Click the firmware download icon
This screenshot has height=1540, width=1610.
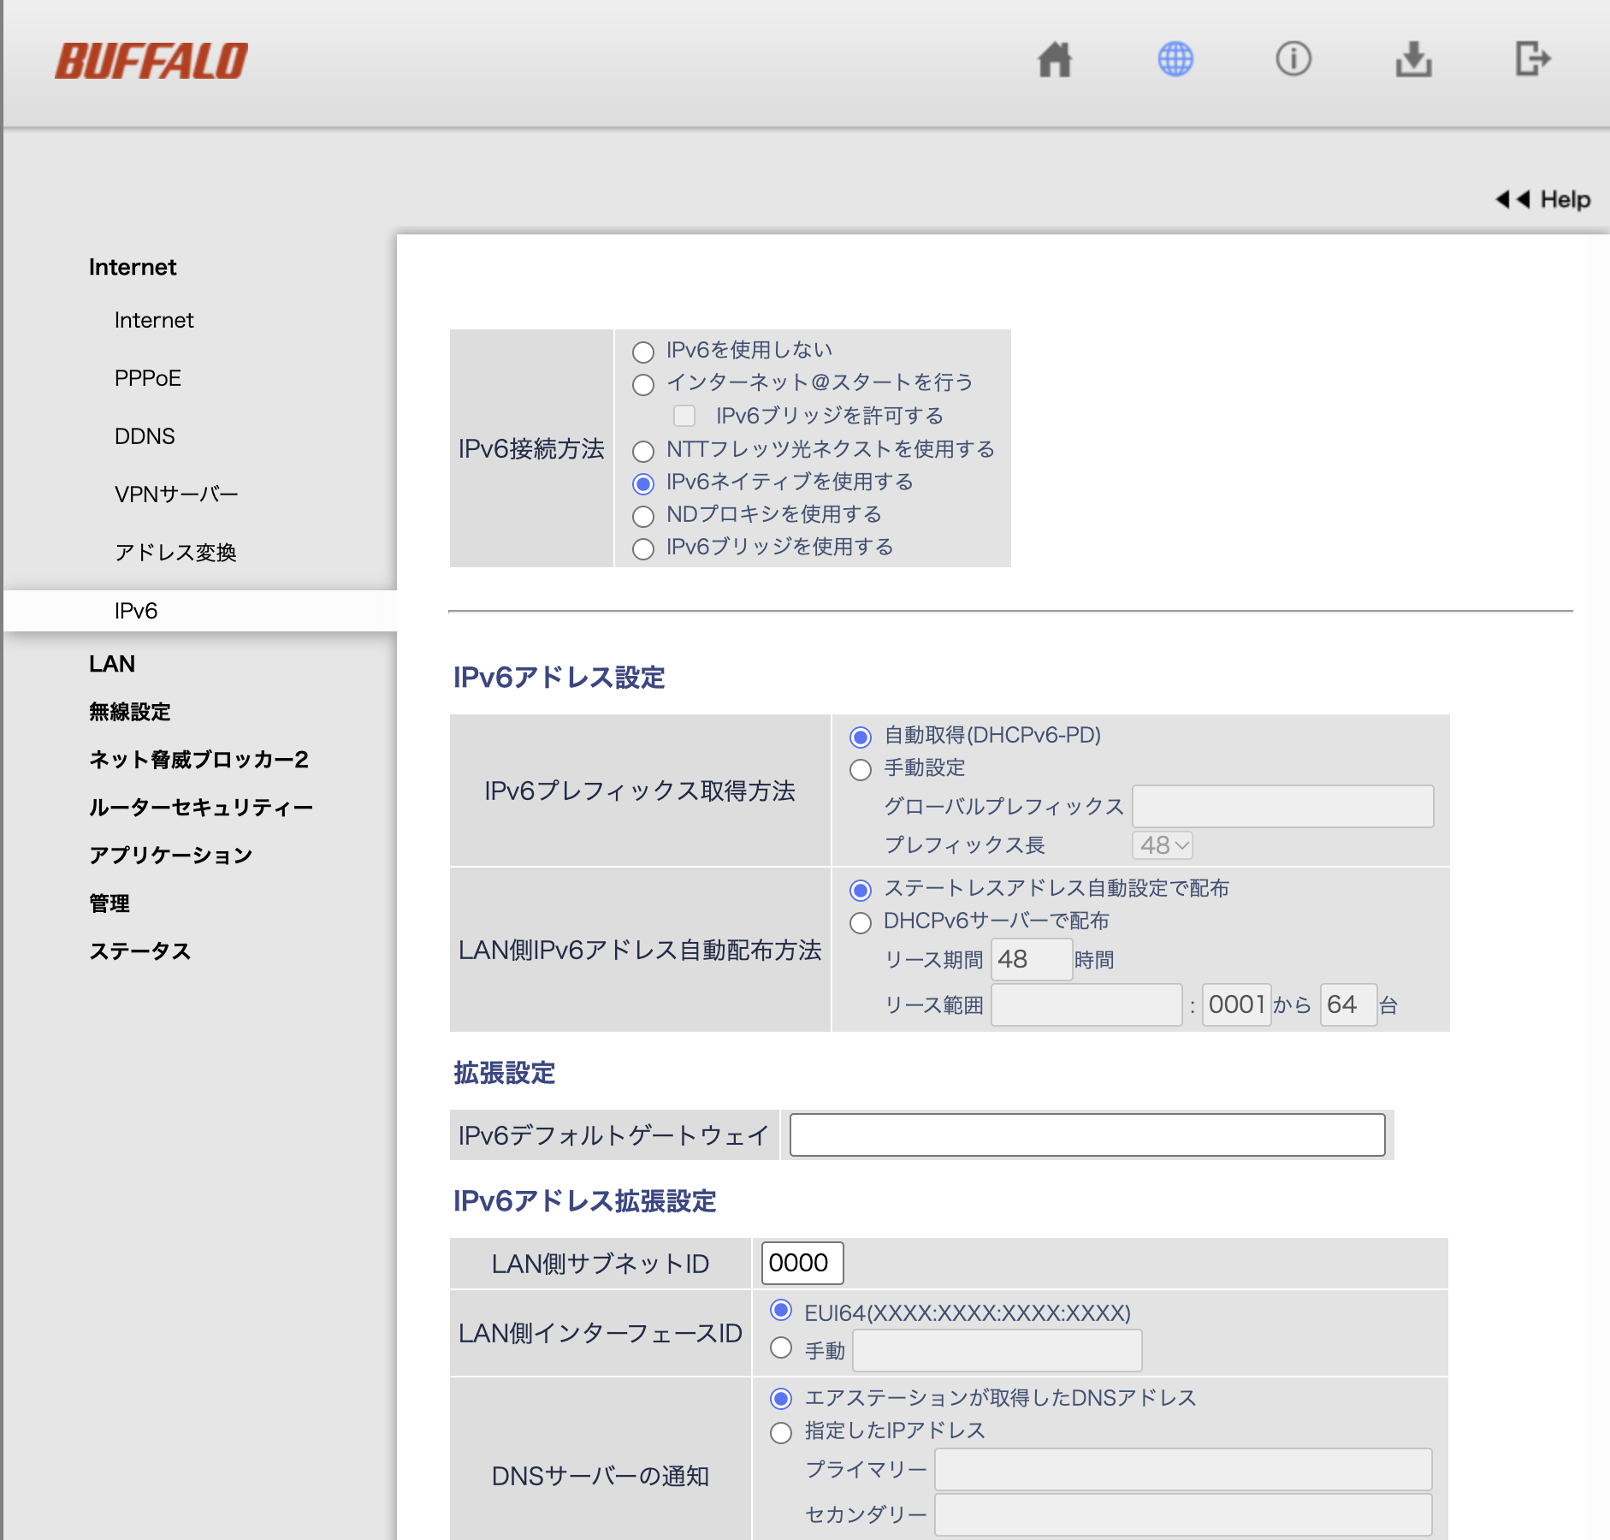point(1413,60)
